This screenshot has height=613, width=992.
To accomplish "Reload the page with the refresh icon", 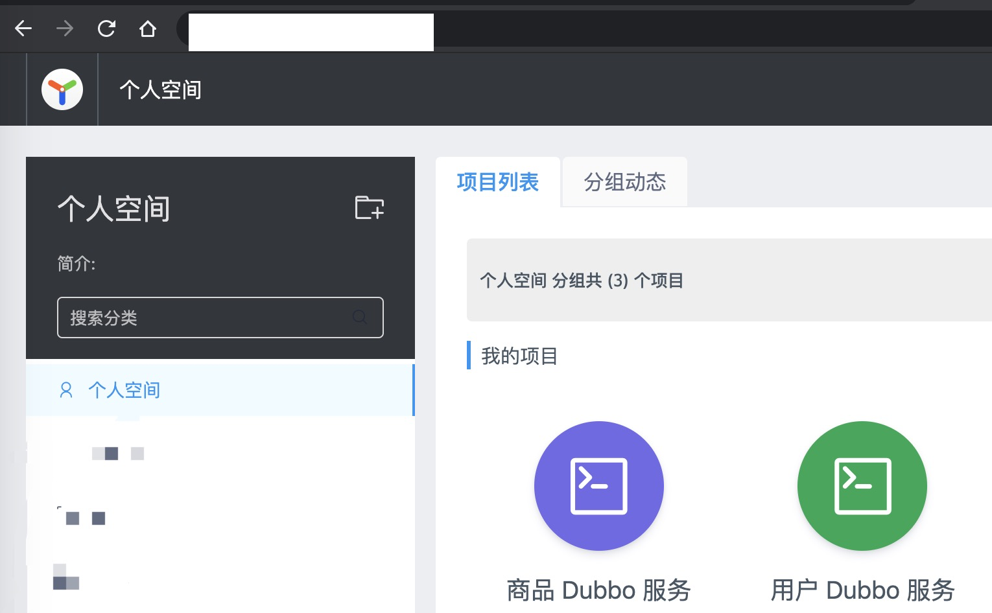I will (106, 28).
